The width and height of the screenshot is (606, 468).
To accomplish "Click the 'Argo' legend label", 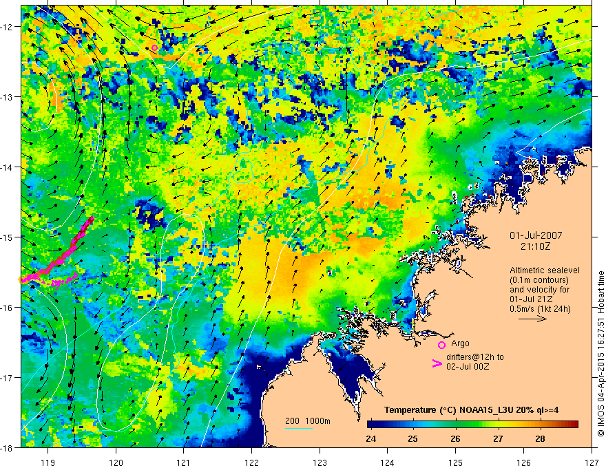I will coord(460,343).
